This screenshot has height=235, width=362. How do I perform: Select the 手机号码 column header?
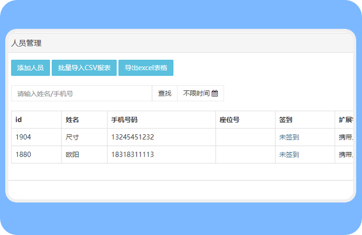pyautogui.click(x=162, y=120)
